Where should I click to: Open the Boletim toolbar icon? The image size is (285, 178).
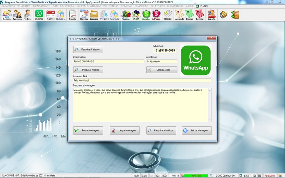[x=84, y=15]
